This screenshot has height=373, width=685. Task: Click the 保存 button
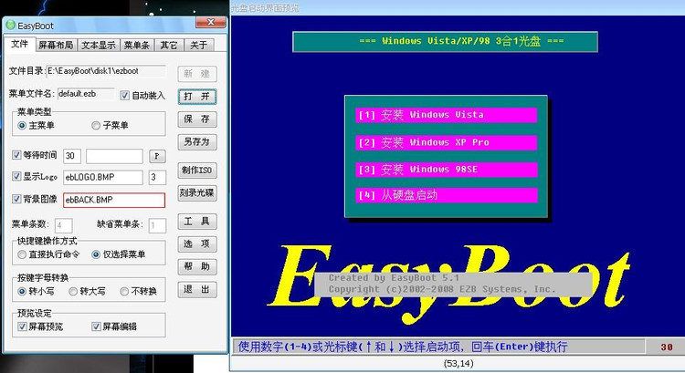(x=197, y=119)
